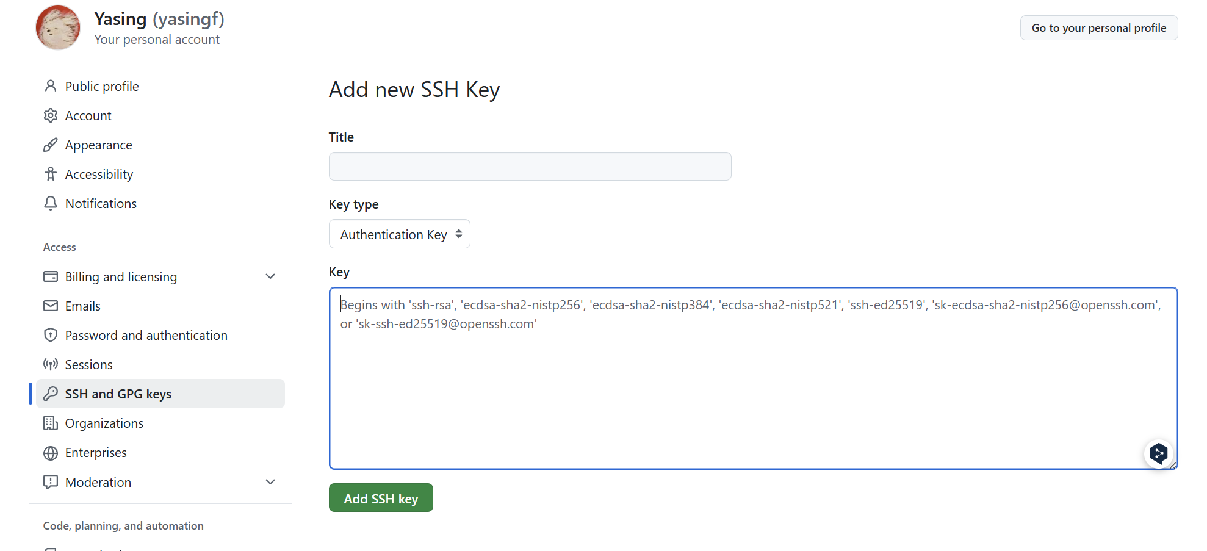Click the green Add SSH key button
Viewport: 1207px width, 551px height.
[381, 498]
